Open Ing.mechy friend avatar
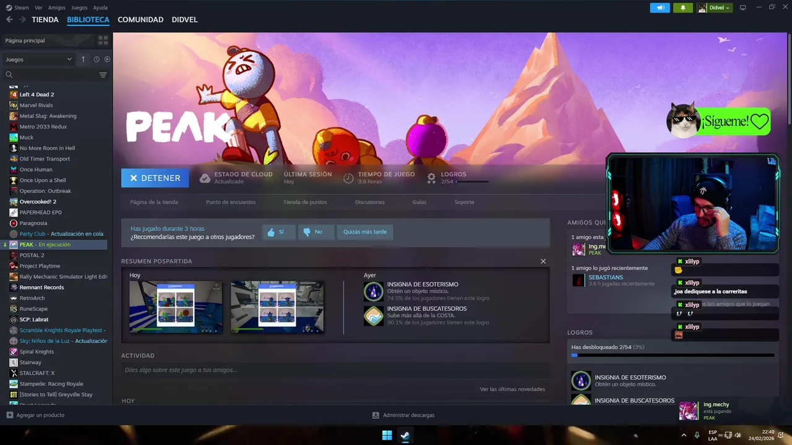The image size is (792, 445). click(579, 249)
